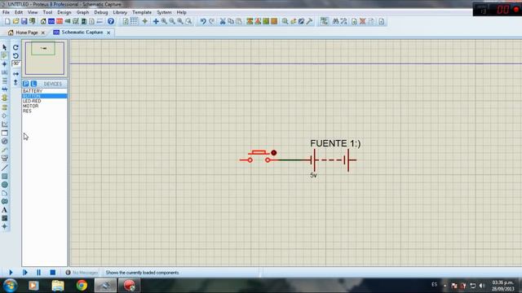Click the New Project icon
The image size is (522, 293).
click(x=7, y=21)
